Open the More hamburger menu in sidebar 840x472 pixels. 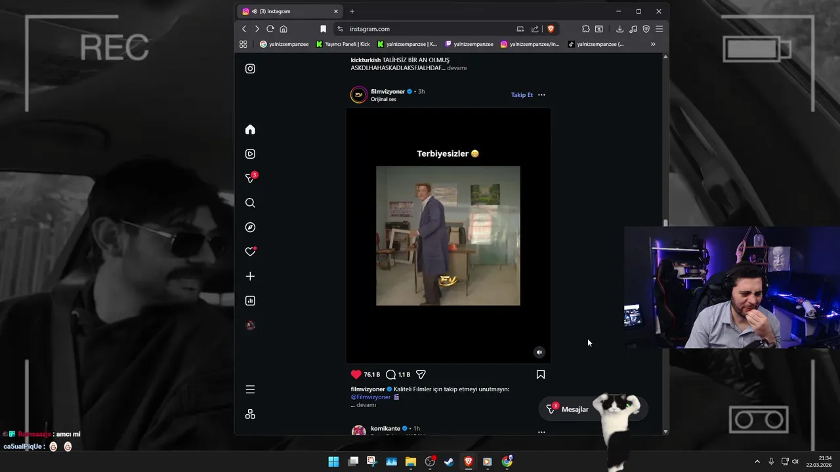point(250,389)
